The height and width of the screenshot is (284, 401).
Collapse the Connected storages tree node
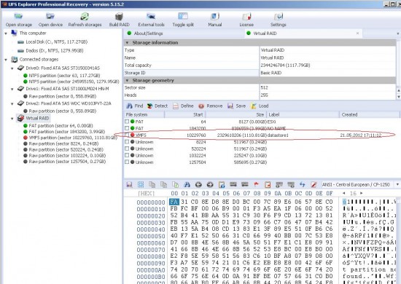[6, 60]
